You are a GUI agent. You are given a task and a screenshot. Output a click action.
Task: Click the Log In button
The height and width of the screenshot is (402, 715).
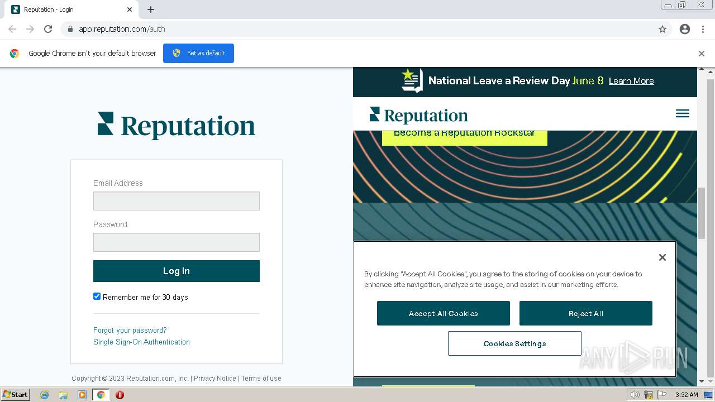(177, 271)
